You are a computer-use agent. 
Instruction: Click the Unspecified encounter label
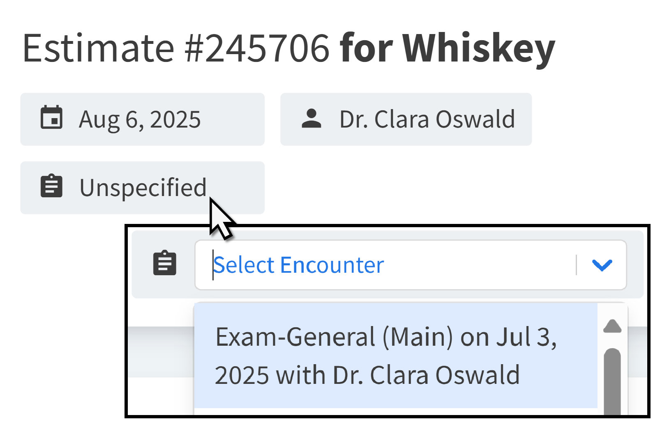click(143, 187)
